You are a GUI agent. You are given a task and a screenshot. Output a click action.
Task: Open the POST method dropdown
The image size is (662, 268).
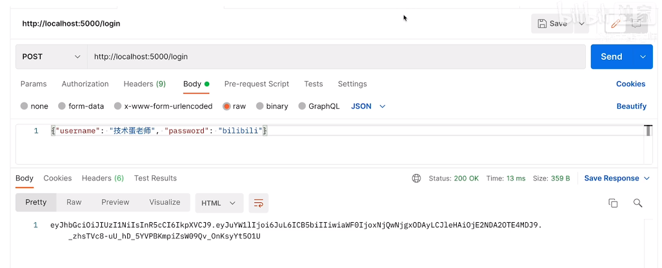coord(52,57)
